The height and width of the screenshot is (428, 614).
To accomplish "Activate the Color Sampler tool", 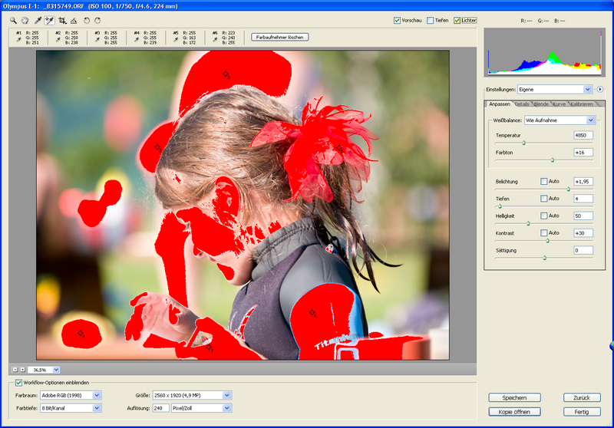I will point(50,20).
